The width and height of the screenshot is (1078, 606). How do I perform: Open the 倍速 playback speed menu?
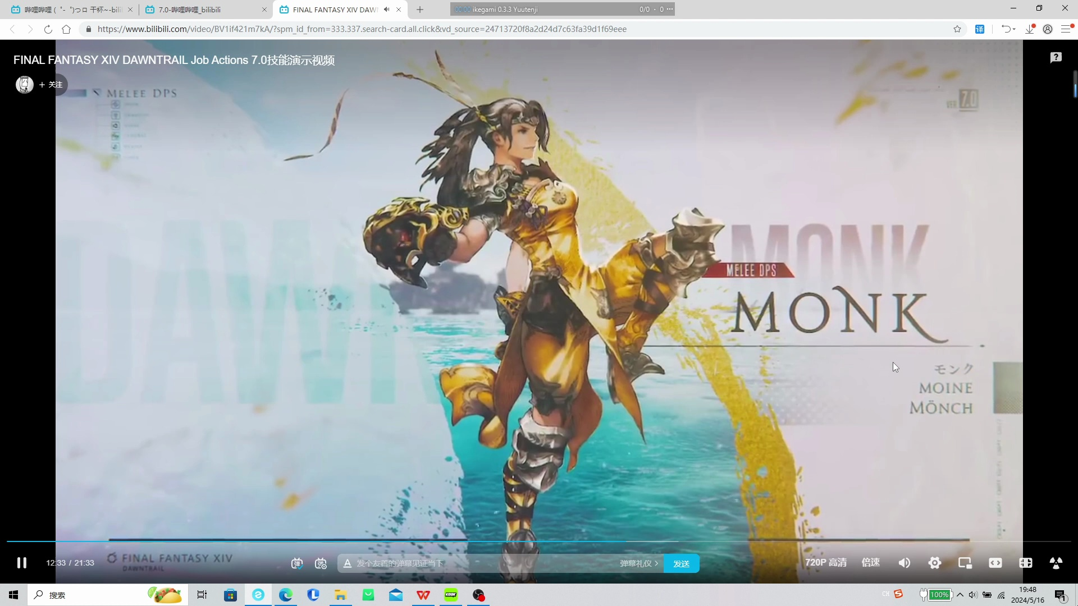pos(871,563)
